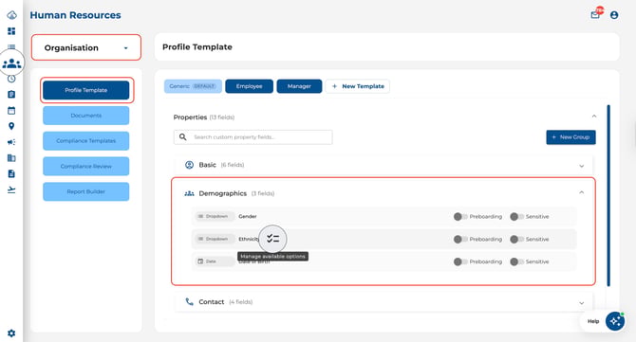Click the New Template button
The height and width of the screenshot is (342, 636).
click(x=357, y=86)
